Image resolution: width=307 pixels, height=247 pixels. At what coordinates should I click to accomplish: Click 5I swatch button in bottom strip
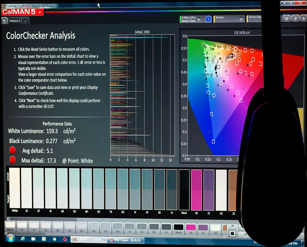(130, 228)
